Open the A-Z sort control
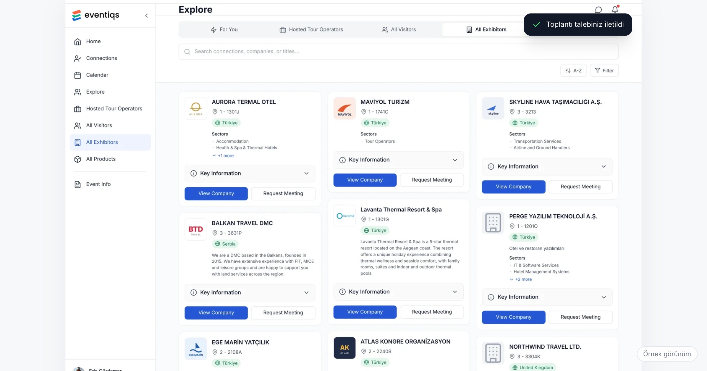The height and width of the screenshot is (371, 707). click(573, 71)
